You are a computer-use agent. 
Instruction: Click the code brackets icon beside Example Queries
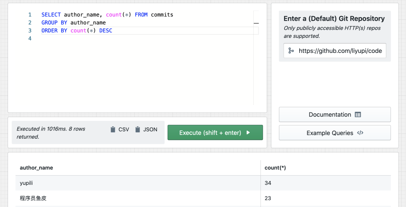360,133
